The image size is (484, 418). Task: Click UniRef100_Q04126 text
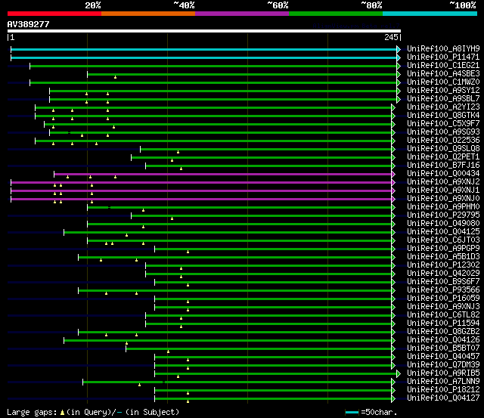tap(443, 340)
